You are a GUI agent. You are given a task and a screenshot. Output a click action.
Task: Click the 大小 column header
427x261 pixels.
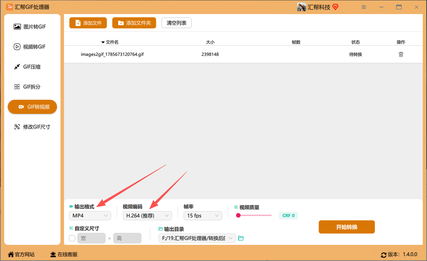pos(210,42)
